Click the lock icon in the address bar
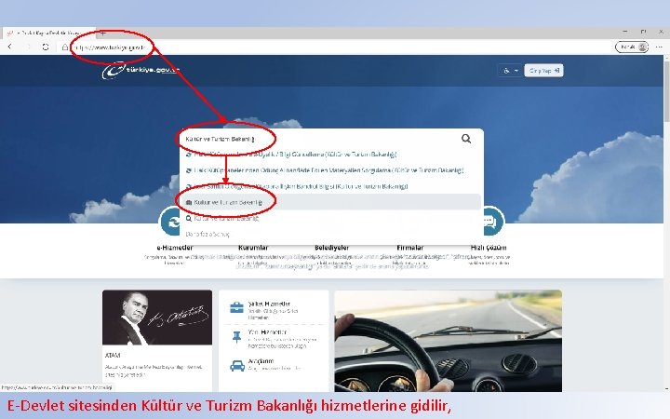Screen dimensions: 670x419 pyautogui.click(x=64, y=47)
